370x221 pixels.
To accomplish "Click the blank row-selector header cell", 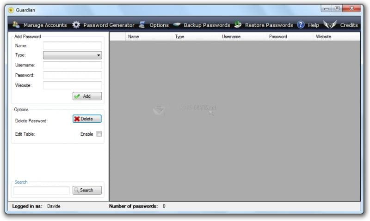I will (x=117, y=36).
